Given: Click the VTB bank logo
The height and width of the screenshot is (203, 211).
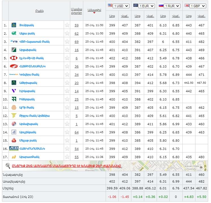Looking at the screenshot, I should (14, 42).
